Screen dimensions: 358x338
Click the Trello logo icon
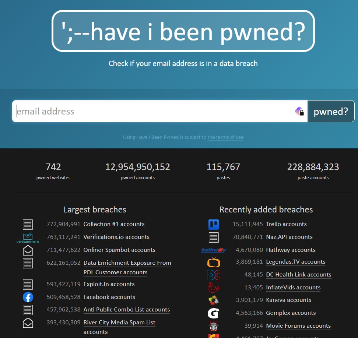coord(214,224)
